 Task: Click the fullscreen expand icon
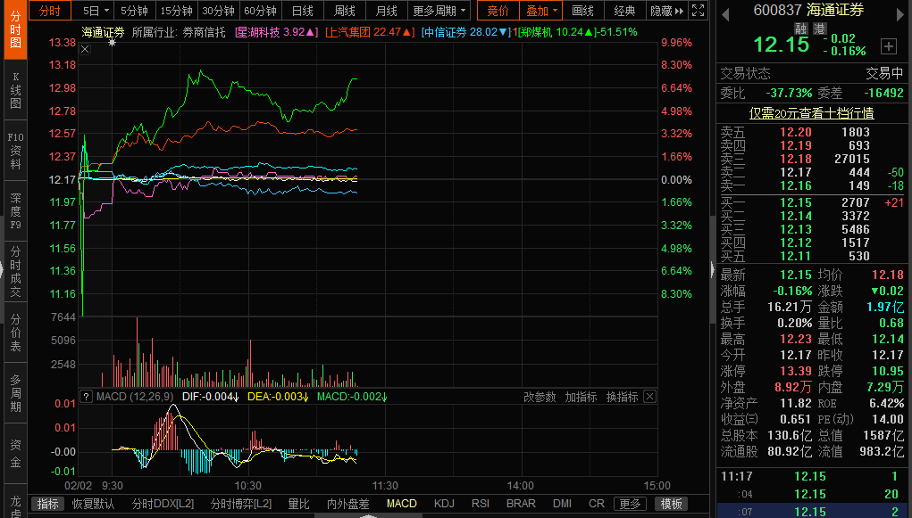[698, 11]
